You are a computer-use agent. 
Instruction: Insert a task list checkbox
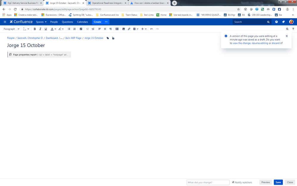[x=81, y=29]
